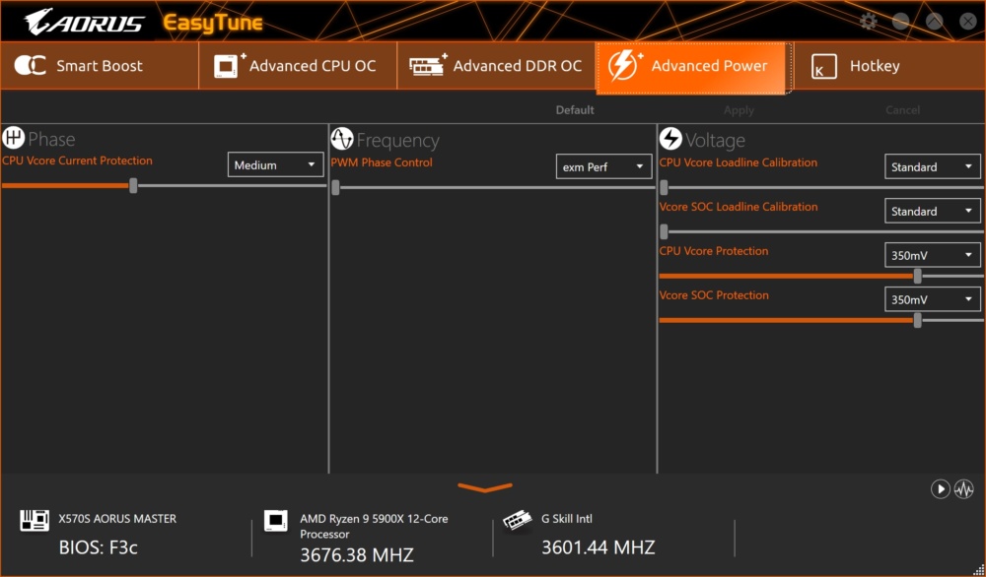
Task: Switch to the Smart Boost tab
Action: [100, 66]
